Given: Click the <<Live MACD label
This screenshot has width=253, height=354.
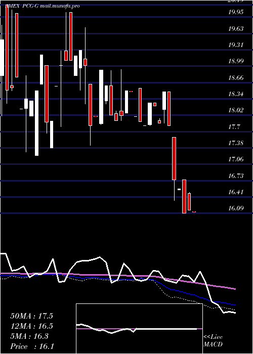Looking at the screenshot, I should tap(213, 340).
